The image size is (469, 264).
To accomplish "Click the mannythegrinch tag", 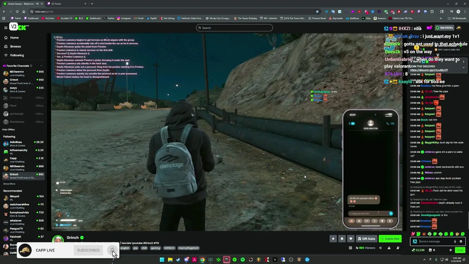I will pyautogui.click(x=188, y=248).
